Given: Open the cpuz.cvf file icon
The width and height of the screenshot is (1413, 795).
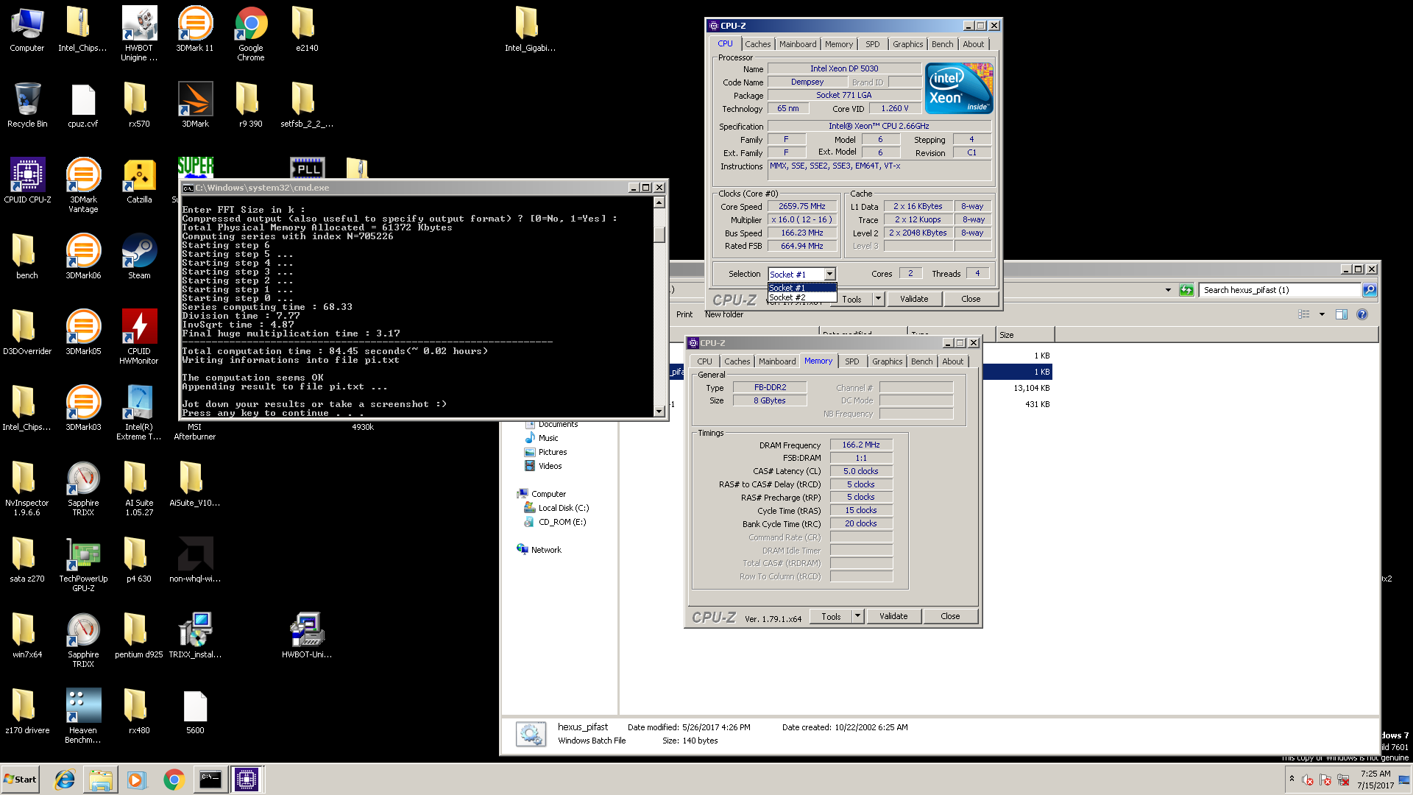Looking at the screenshot, I should coord(83,104).
